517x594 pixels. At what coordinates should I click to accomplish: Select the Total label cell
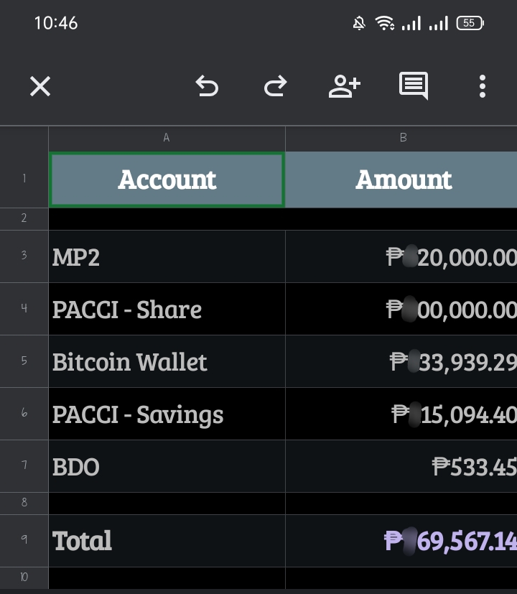pos(167,541)
